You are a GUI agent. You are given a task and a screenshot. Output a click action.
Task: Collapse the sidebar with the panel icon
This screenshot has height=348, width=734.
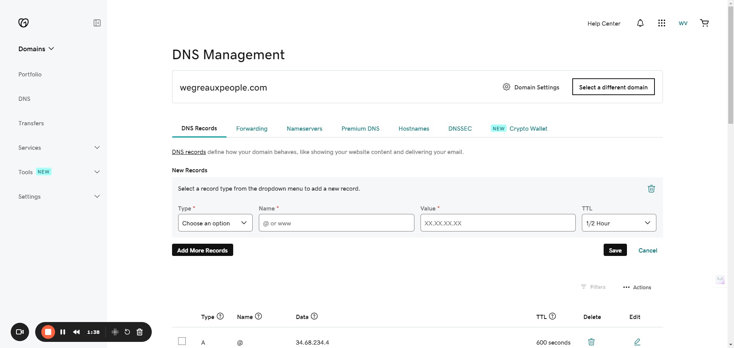pos(97,23)
